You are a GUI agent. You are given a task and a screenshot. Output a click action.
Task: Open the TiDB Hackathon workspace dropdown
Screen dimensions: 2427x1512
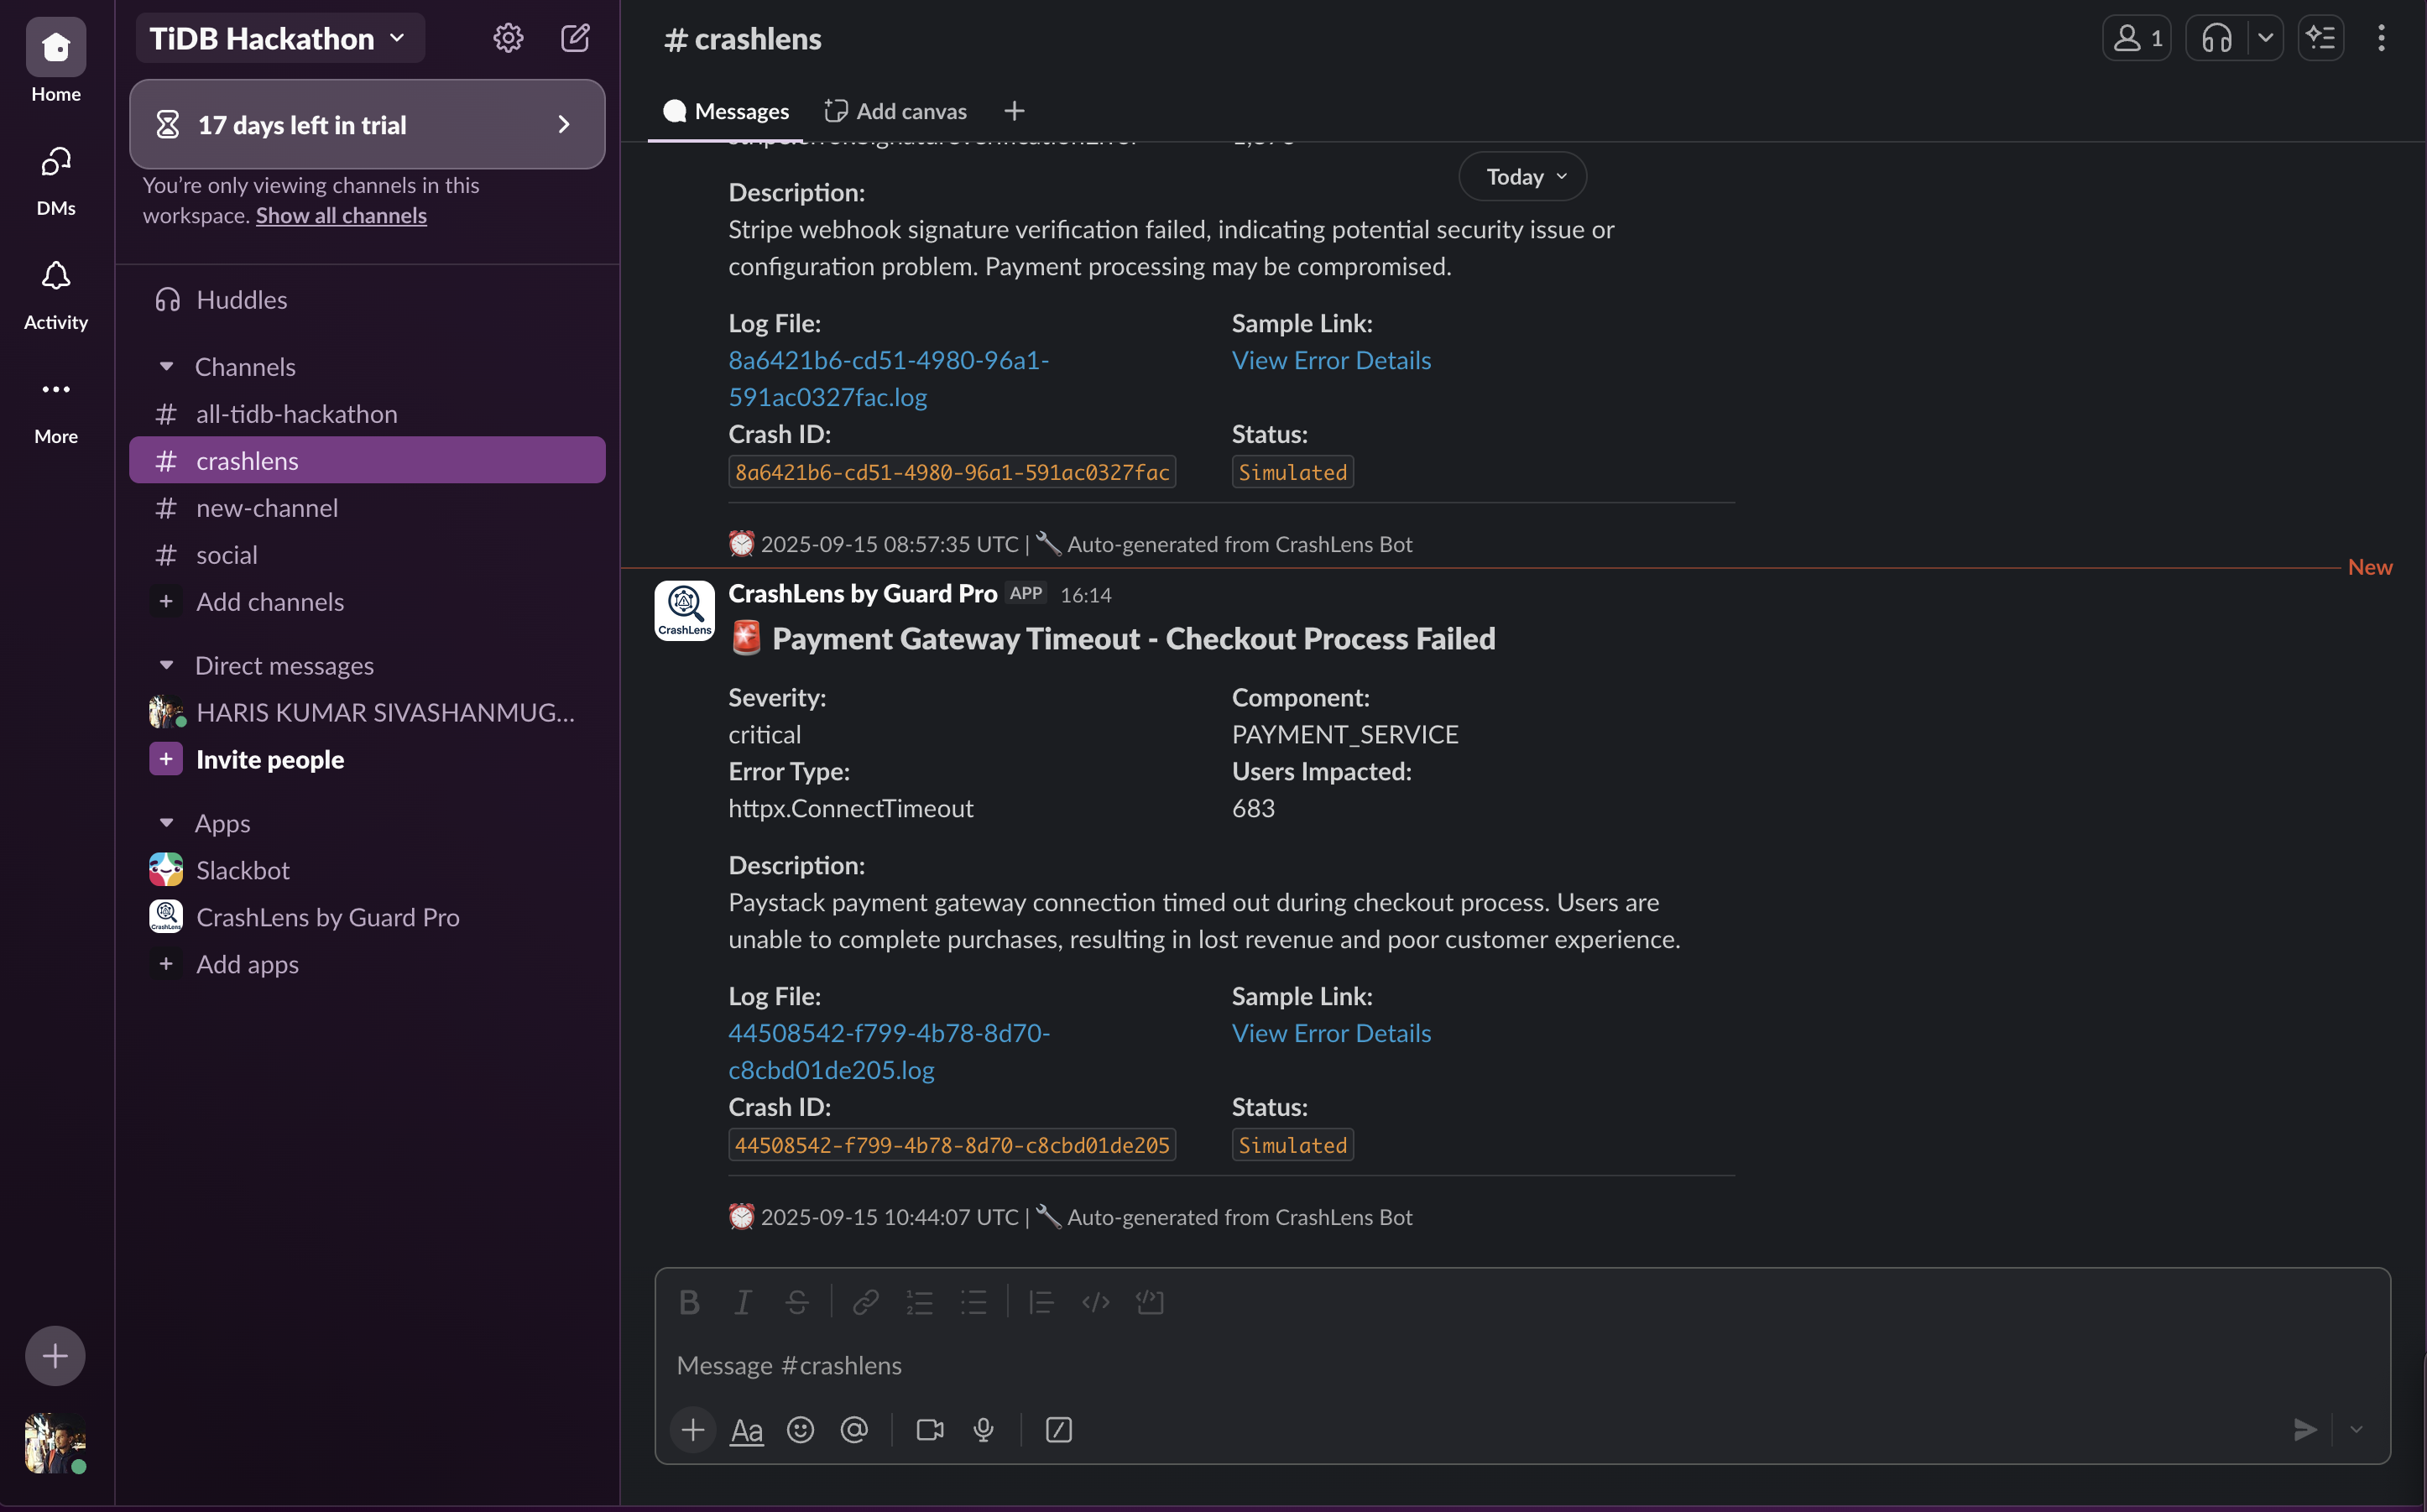click(279, 38)
